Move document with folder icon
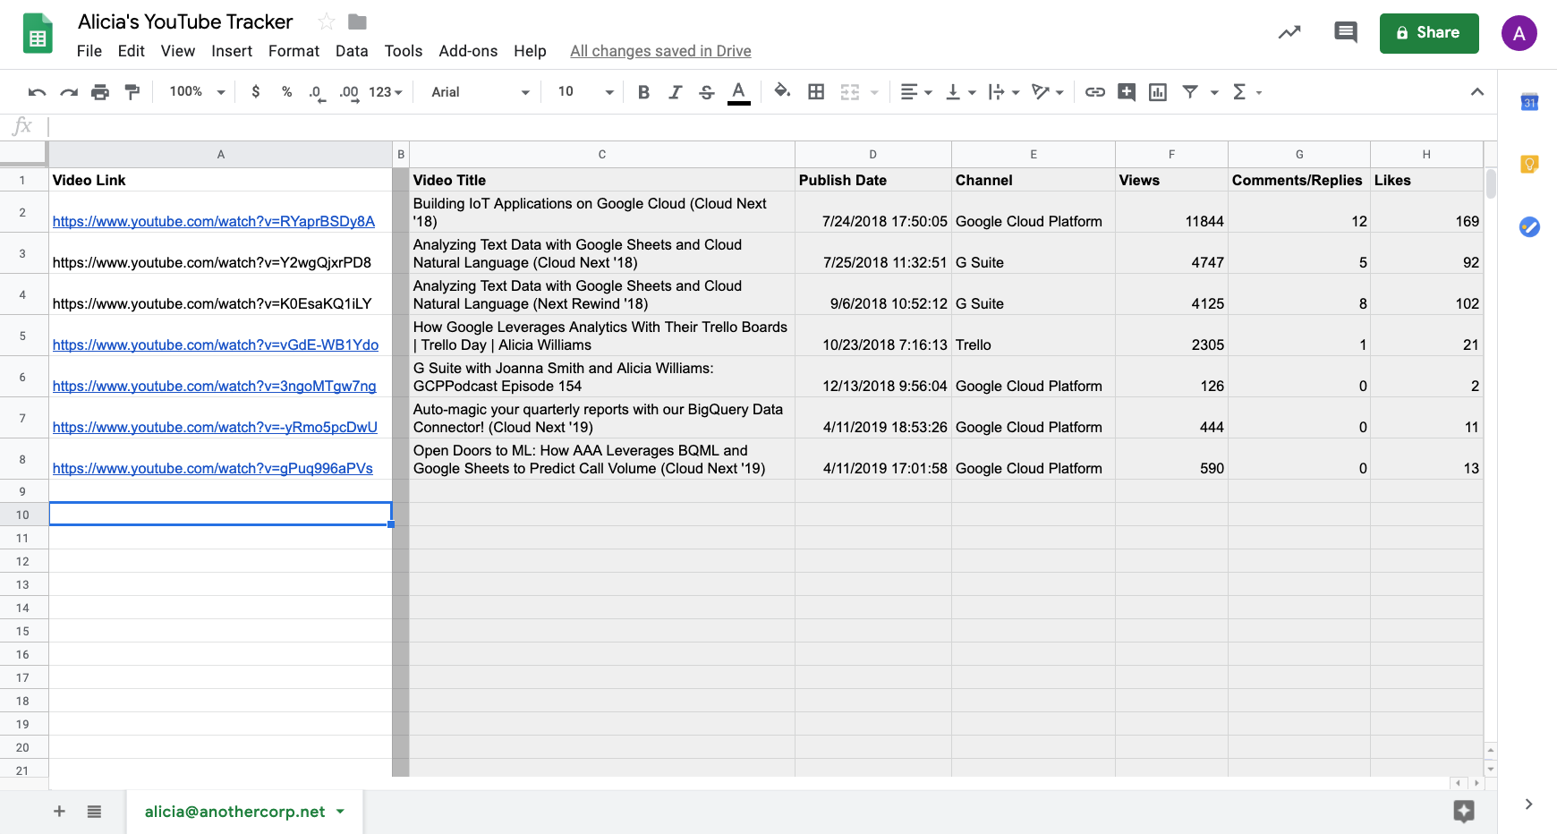The image size is (1557, 834). pyautogui.click(x=358, y=21)
